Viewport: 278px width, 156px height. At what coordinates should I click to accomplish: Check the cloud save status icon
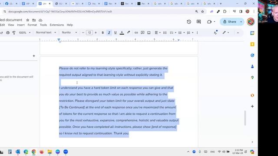pos(40,20)
